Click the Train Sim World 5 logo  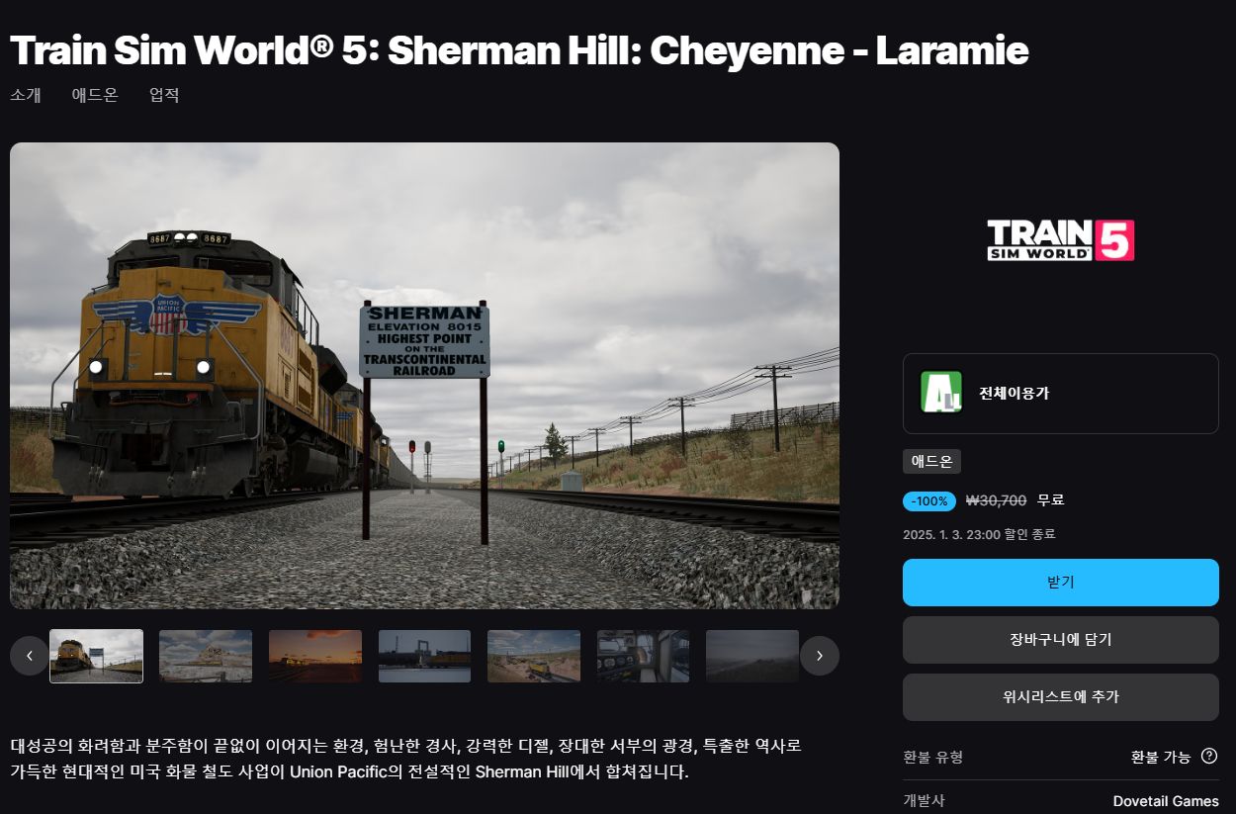click(1060, 240)
